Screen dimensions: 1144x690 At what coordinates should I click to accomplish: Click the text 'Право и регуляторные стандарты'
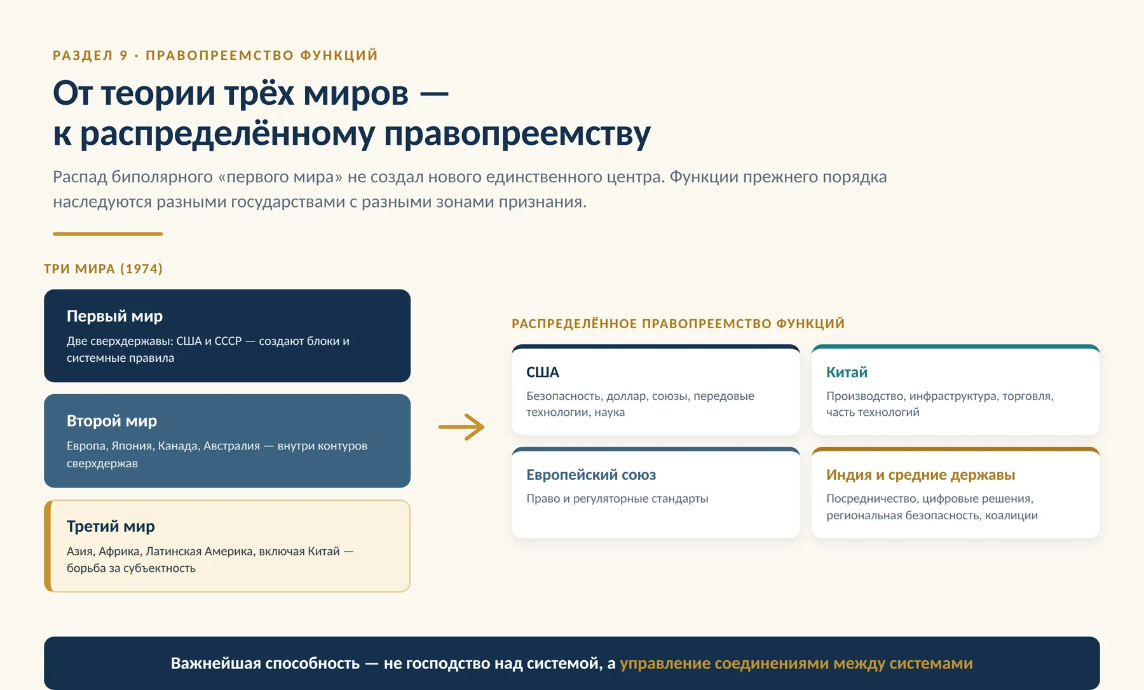tap(617, 499)
